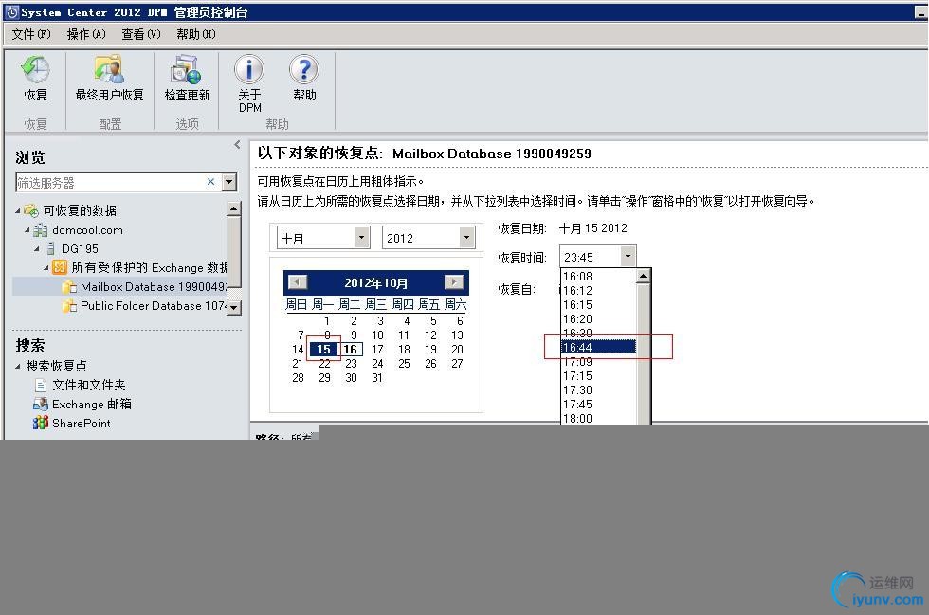Select the DG195 server icon
929x615 pixels.
[50, 248]
